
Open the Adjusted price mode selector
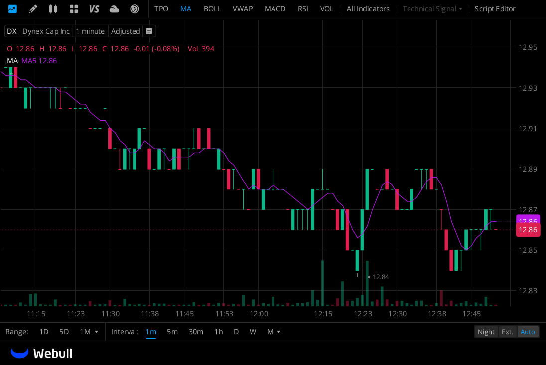point(126,31)
